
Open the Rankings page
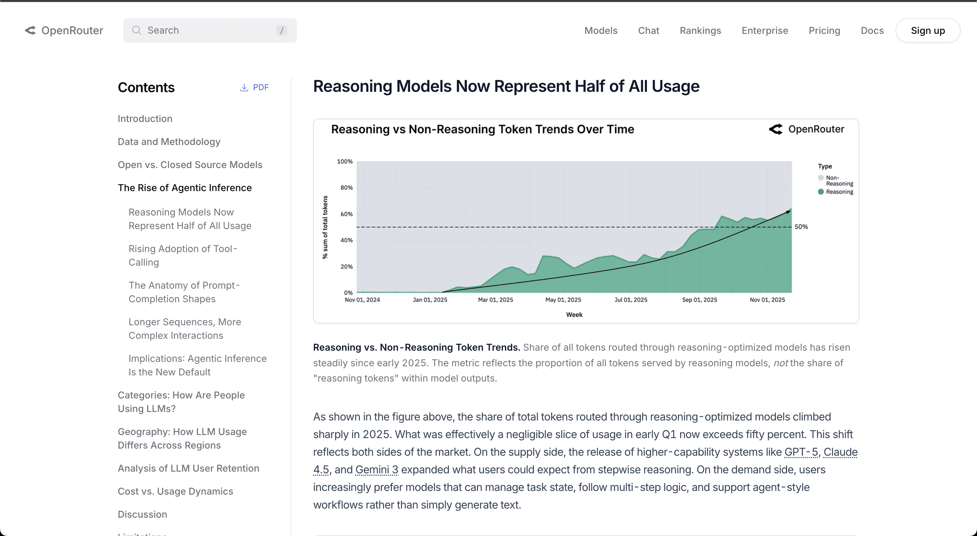[700, 30]
